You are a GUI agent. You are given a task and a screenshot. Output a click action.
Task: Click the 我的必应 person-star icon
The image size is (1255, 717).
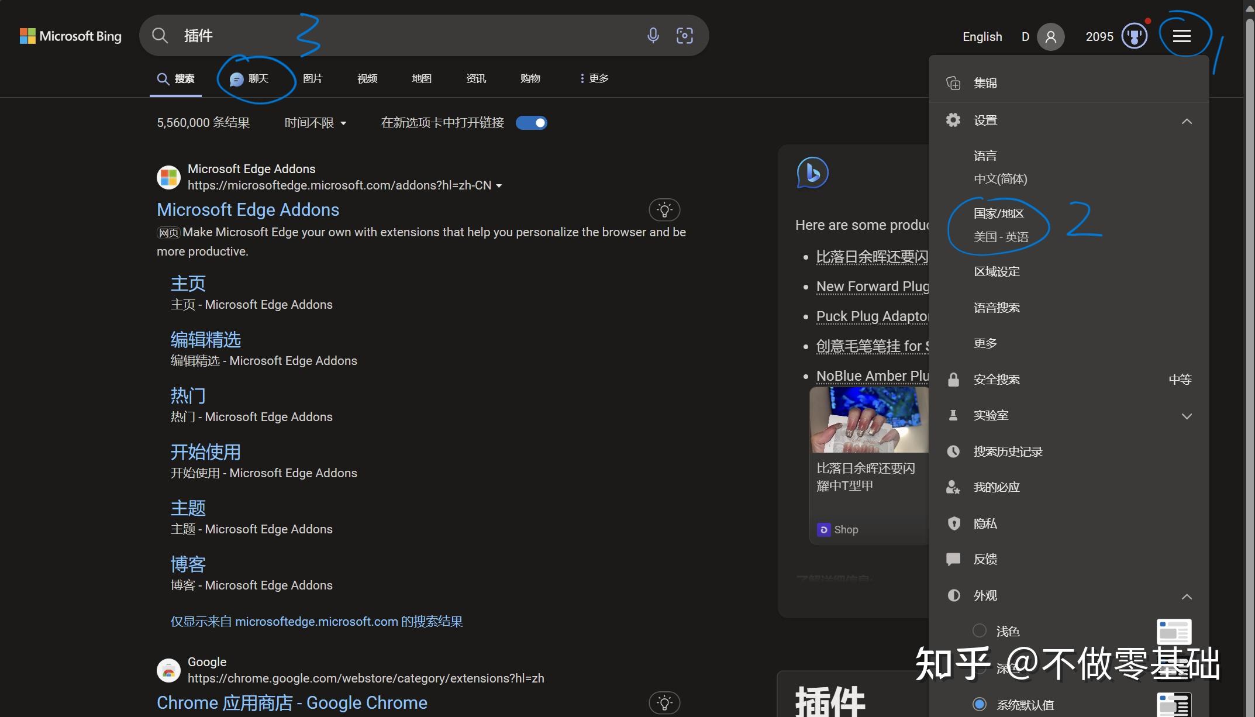point(953,487)
